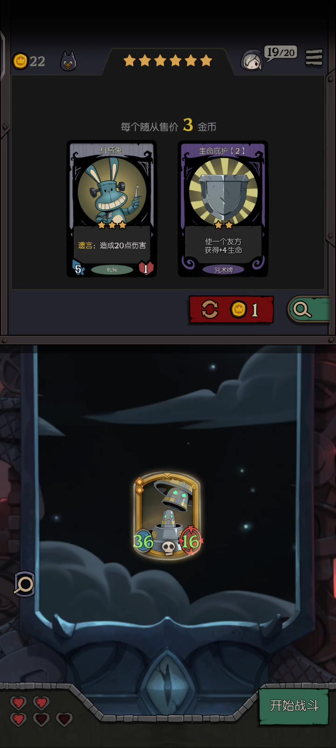Click the refresh shop arrows icon
The height and width of the screenshot is (748, 336).
click(210, 309)
